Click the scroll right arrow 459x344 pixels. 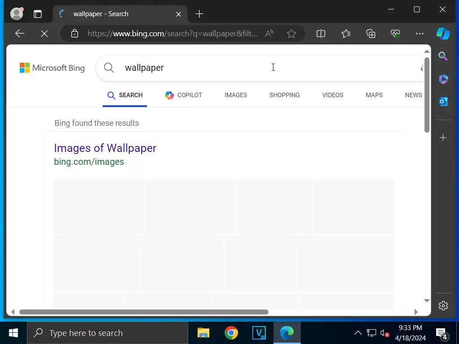(x=416, y=312)
